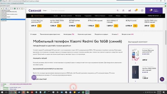Switch to the Рассрочки и кредит tab
Viewport: 167px width, 94px height.
[102, 34]
